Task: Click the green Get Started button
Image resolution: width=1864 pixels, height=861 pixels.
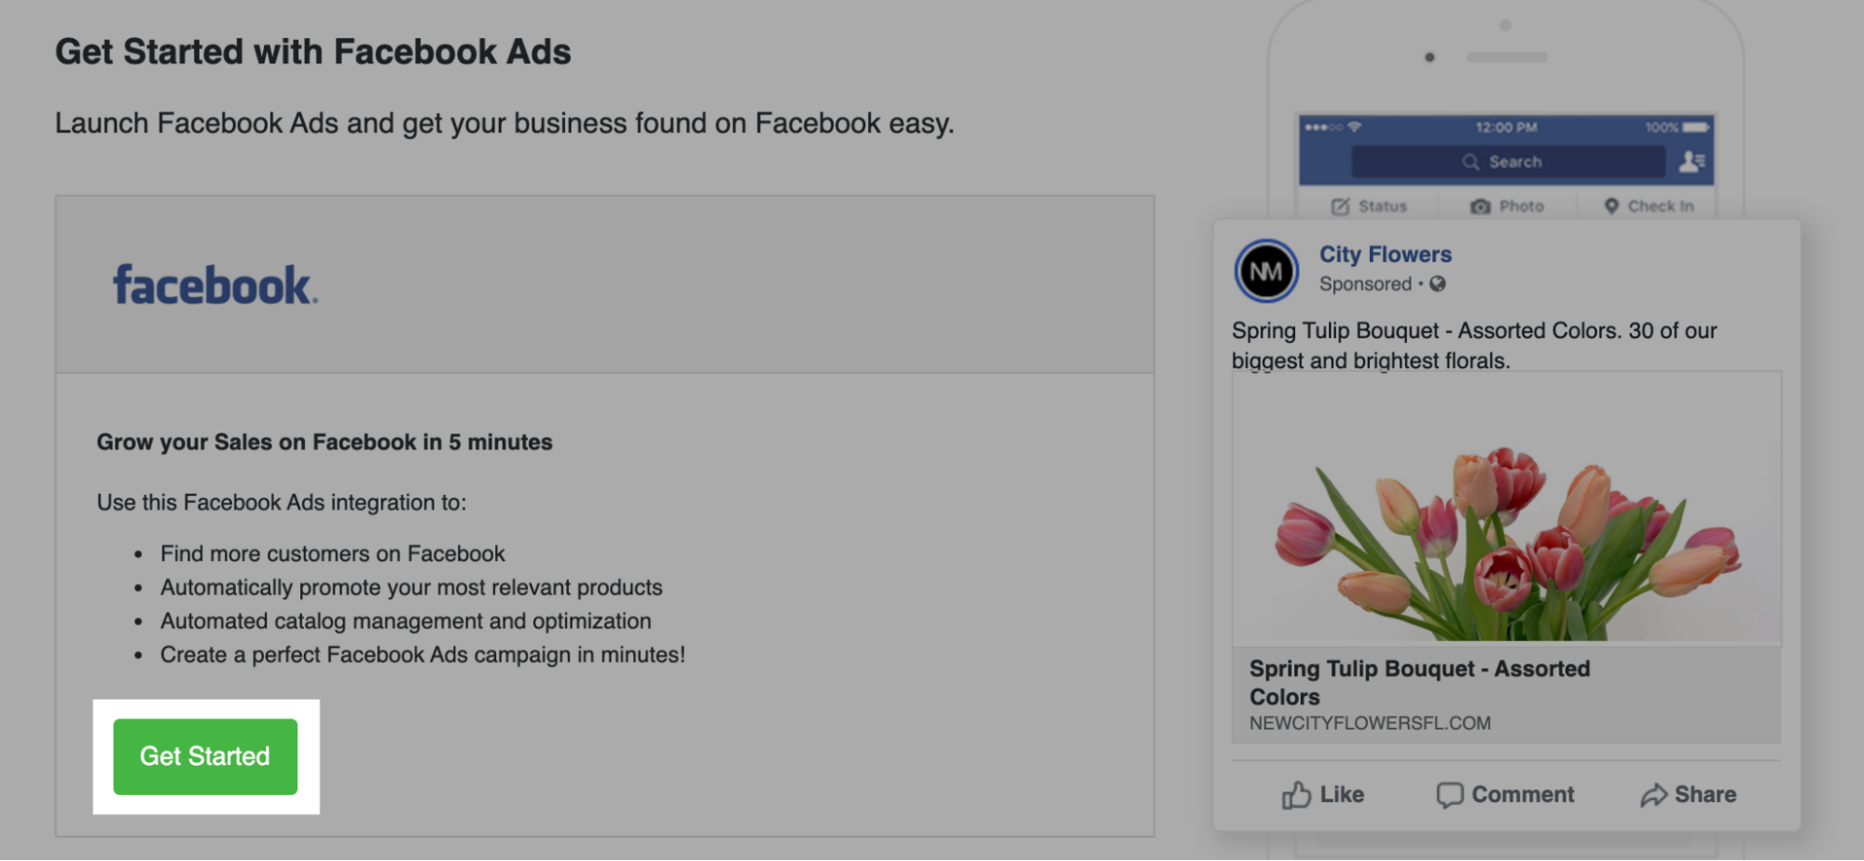Action: 205,756
